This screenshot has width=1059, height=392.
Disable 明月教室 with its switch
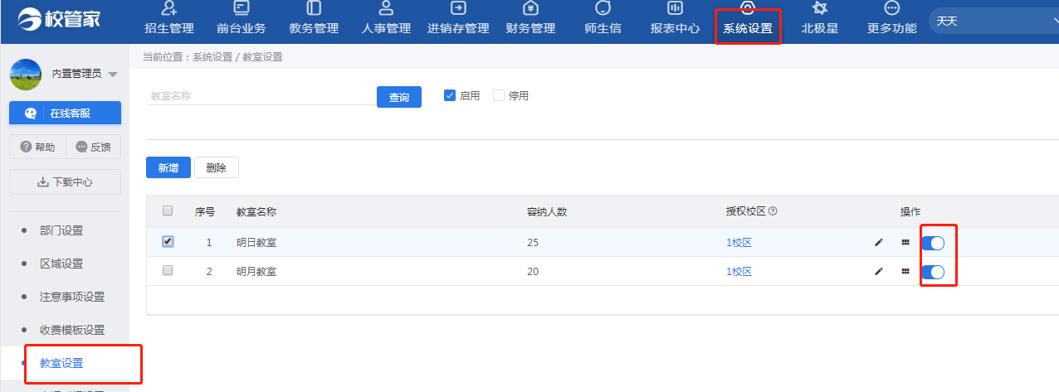coord(934,271)
